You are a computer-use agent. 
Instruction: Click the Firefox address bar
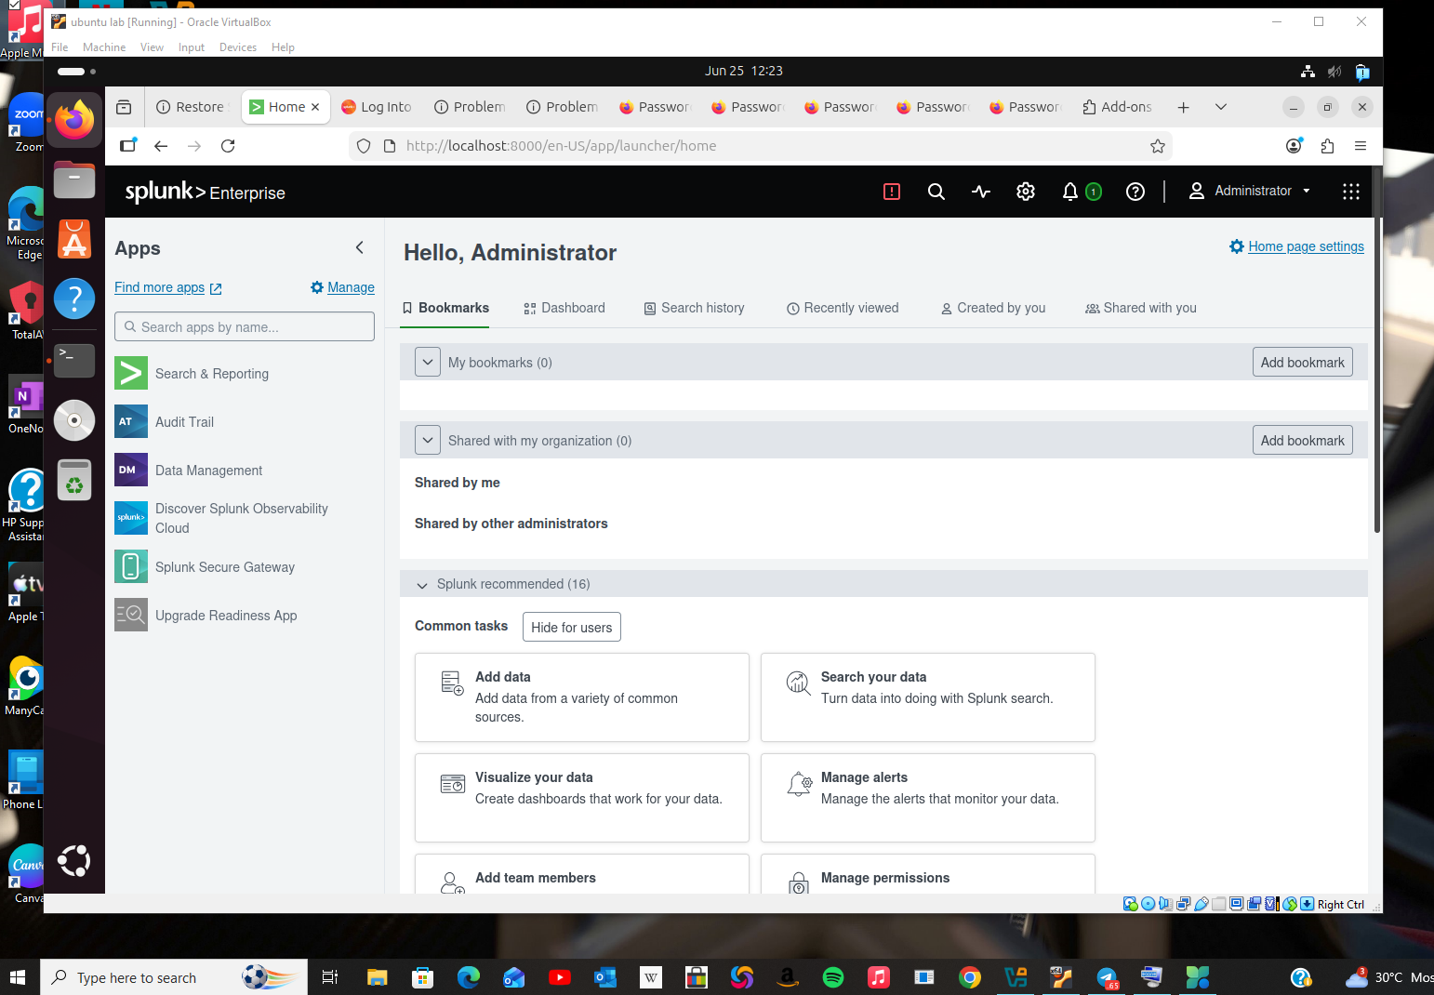(759, 146)
